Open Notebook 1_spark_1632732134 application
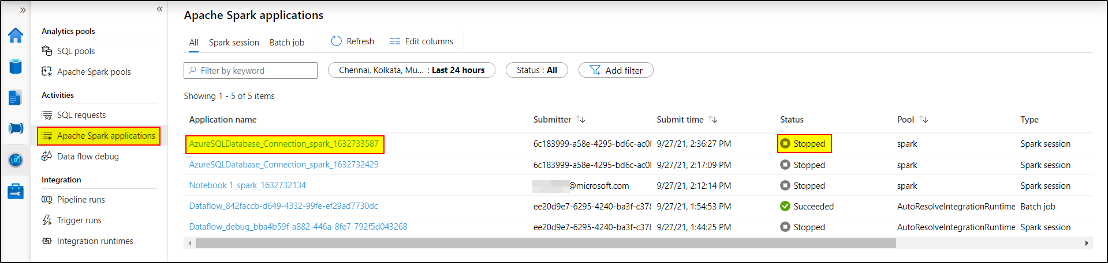Viewport: 1108px width, 263px height. (x=248, y=185)
